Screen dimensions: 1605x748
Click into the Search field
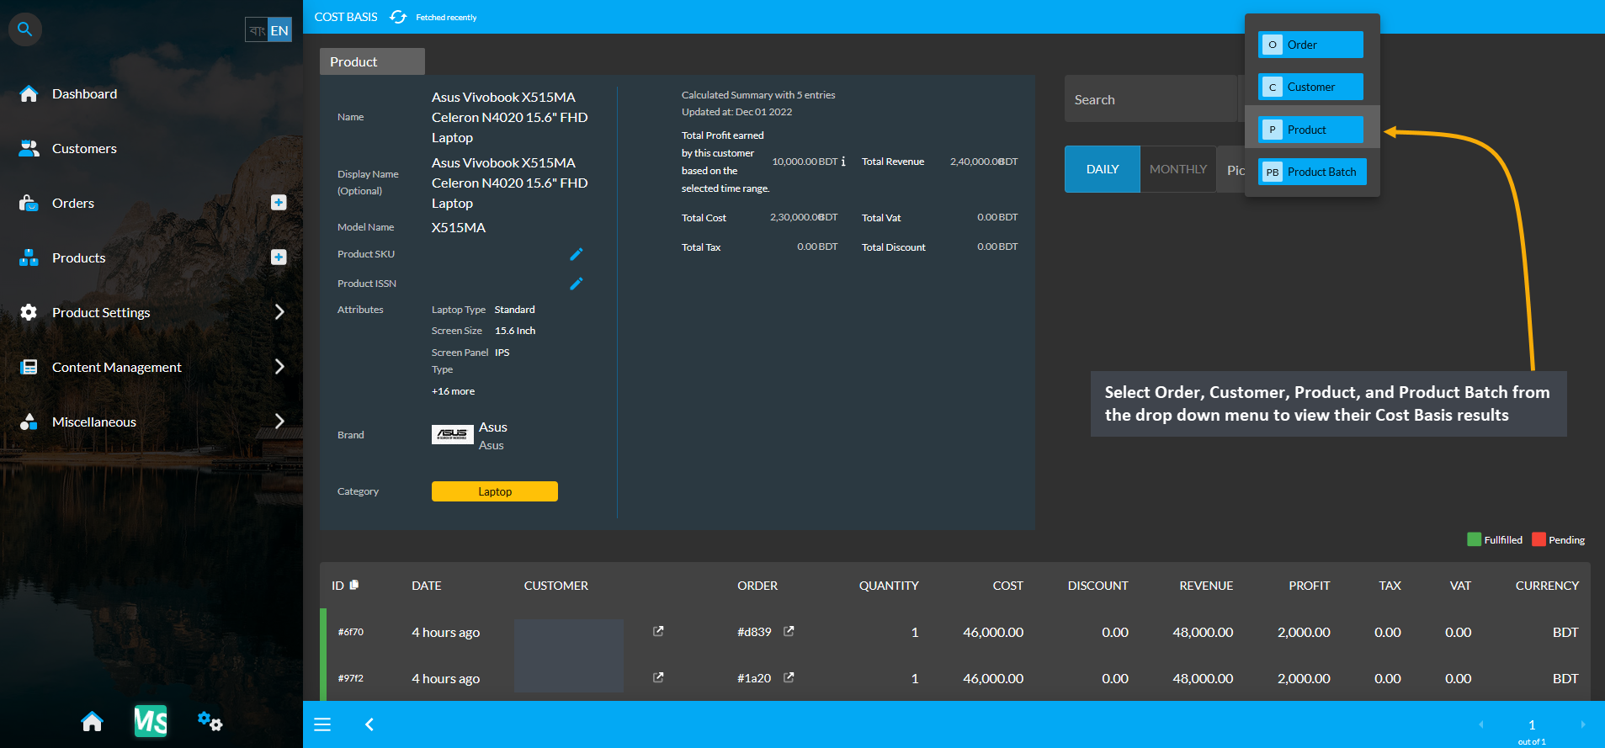pos(1151,99)
